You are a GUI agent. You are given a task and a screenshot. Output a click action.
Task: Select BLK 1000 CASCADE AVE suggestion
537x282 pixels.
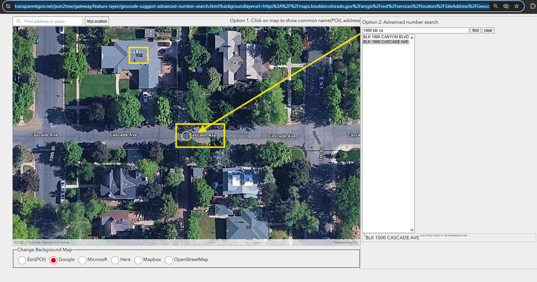click(x=386, y=42)
